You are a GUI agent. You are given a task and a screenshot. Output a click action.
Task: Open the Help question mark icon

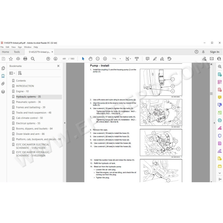click(197, 52)
